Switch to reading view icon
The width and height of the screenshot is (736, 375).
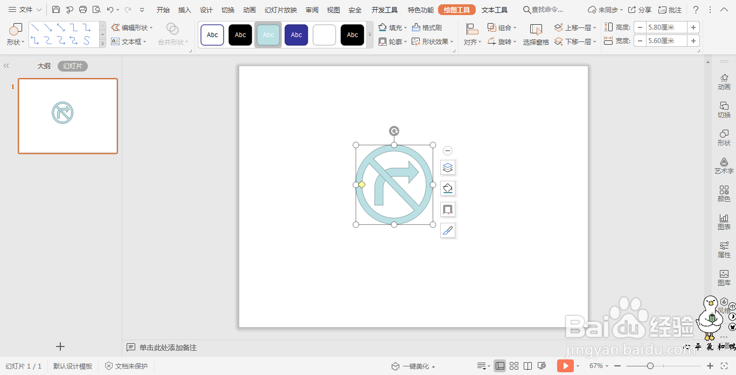click(x=528, y=366)
